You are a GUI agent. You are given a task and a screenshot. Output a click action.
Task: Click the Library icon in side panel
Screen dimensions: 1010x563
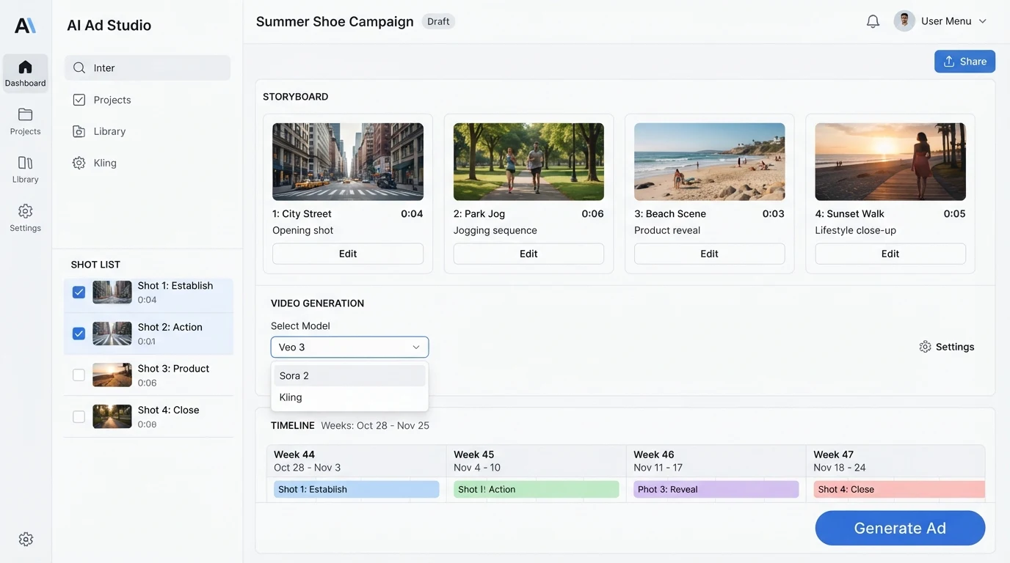(x=79, y=131)
